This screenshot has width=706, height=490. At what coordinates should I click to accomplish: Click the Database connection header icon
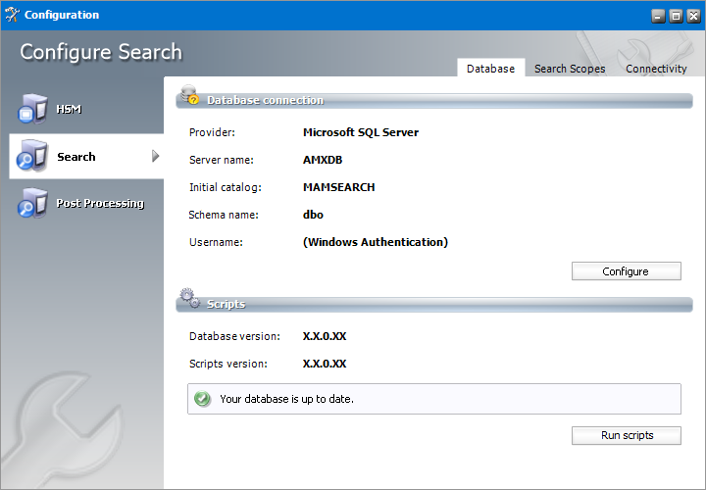pyautogui.click(x=189, y=96)
